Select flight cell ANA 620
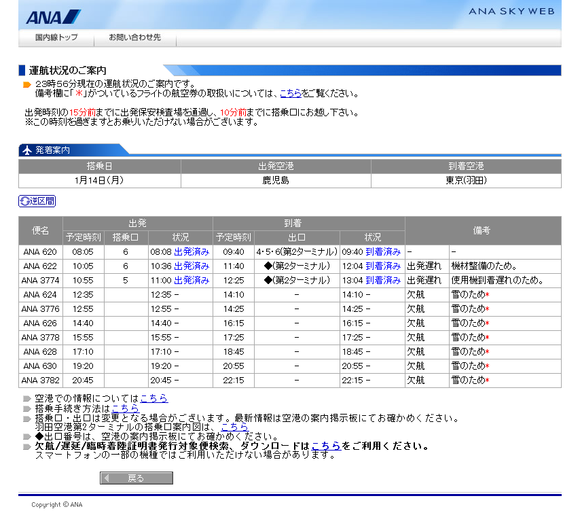 click(40, 252)
